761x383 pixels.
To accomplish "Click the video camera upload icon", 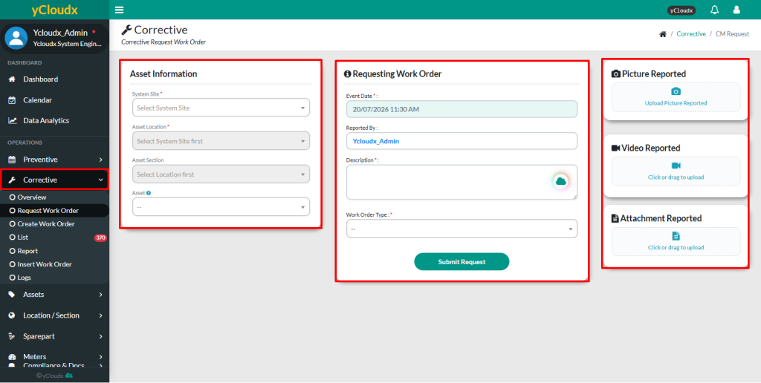I will tap(676, 166).
